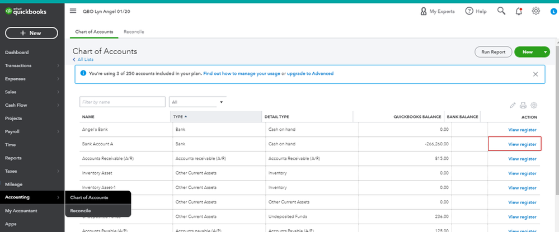View register for Inventory Asset
Viewport: 559px width, 232px height.
(522, 173)
